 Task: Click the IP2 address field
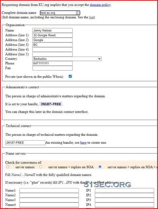125,195
